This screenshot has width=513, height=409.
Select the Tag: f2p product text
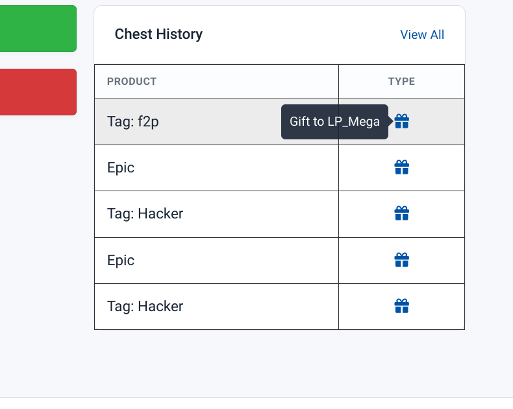coord(133,121)
